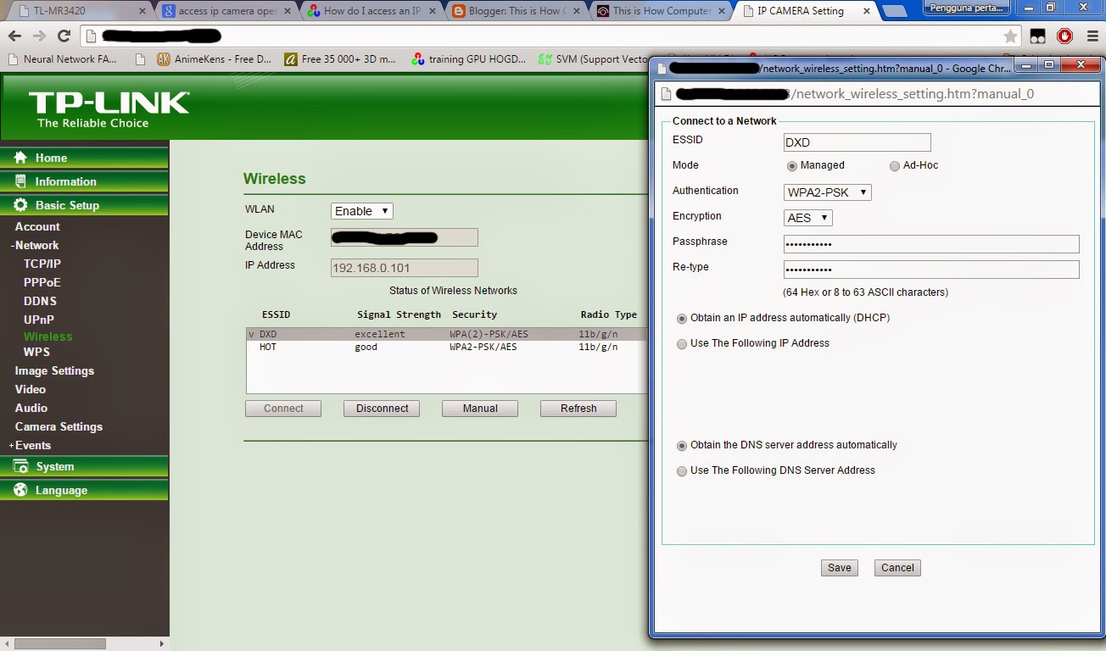Open the Audio settings page
Image resolution: width=1106 pixels, height=651 pixels.
31,408
